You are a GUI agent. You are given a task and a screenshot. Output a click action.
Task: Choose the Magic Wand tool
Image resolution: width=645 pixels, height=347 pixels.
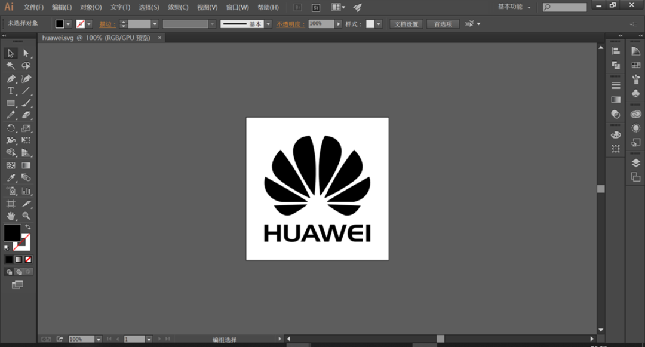[11, 66]
